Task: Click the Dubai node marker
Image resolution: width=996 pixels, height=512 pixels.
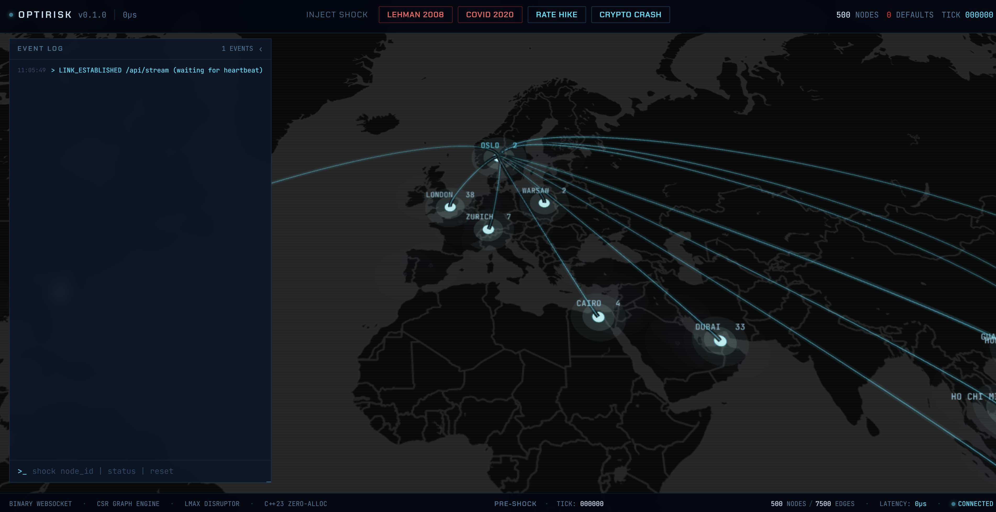Action: pyautogui.click(x=720, y=341)
